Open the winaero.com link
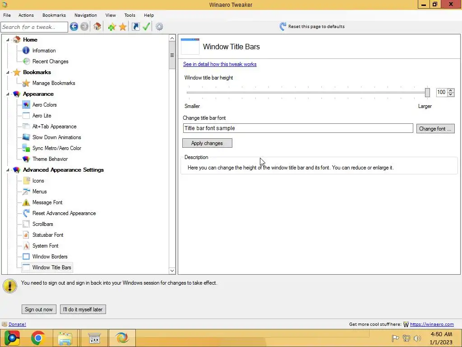 click(x=432, y=324)
